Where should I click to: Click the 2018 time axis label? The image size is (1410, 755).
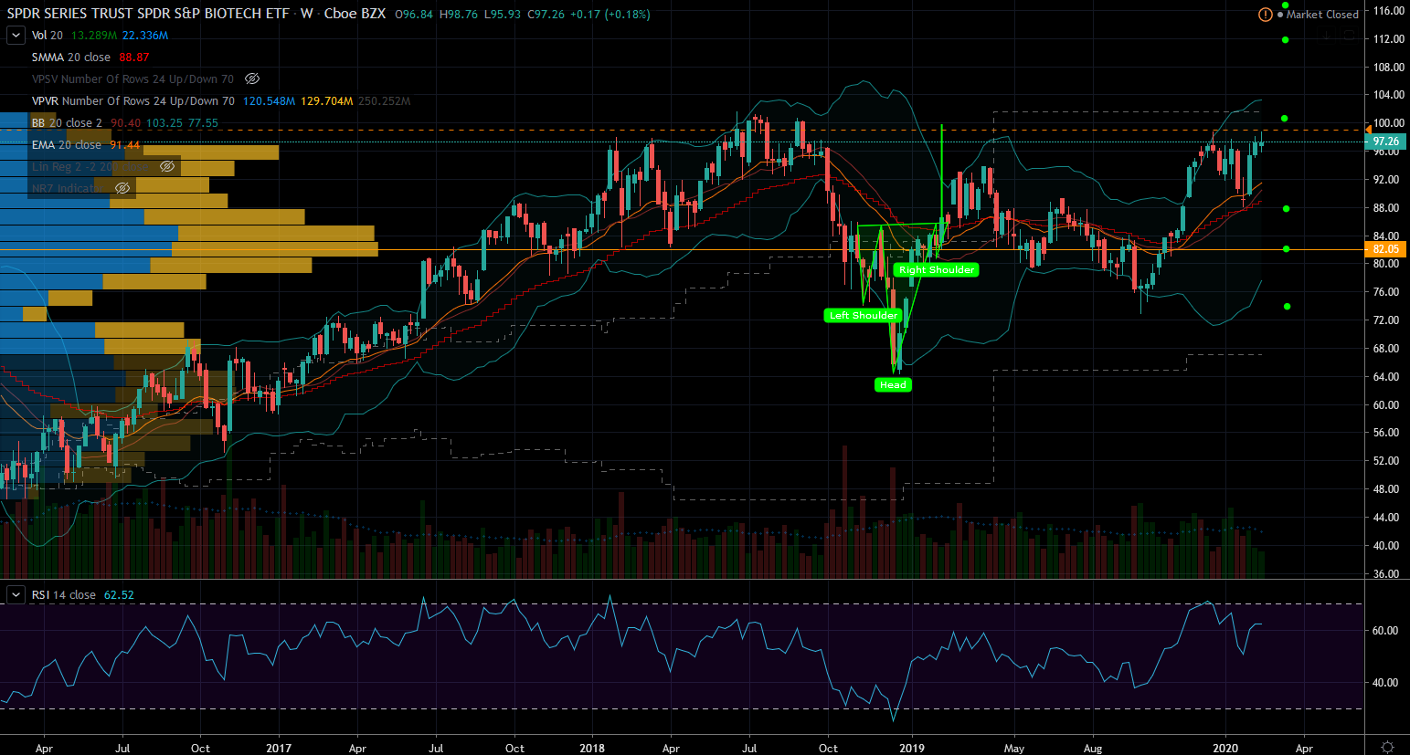[592, 748]
